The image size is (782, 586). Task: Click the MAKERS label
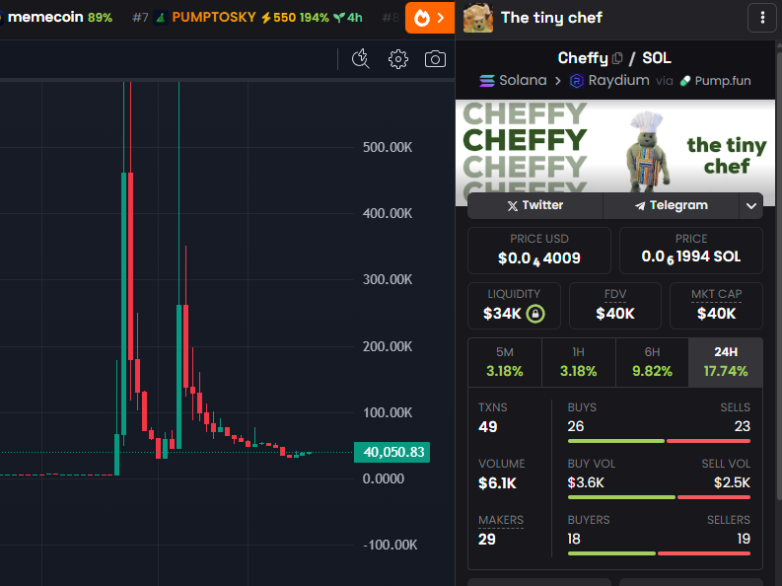[x=501, y=520]
